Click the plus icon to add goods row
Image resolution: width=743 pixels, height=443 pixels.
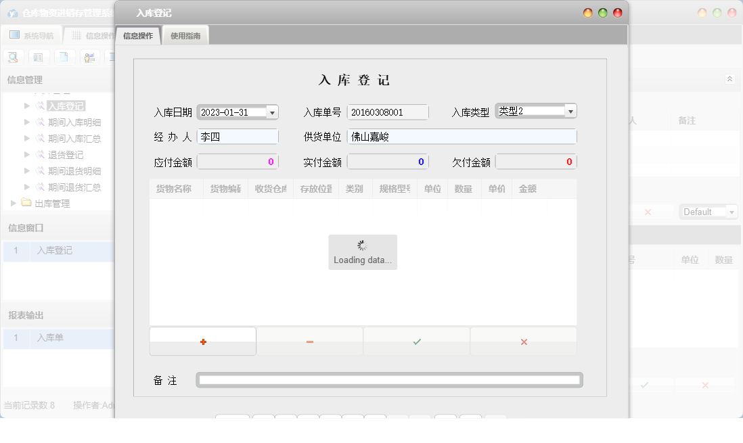202,341
